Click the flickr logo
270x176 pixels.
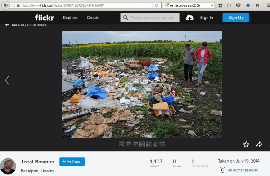pos(45,18)
